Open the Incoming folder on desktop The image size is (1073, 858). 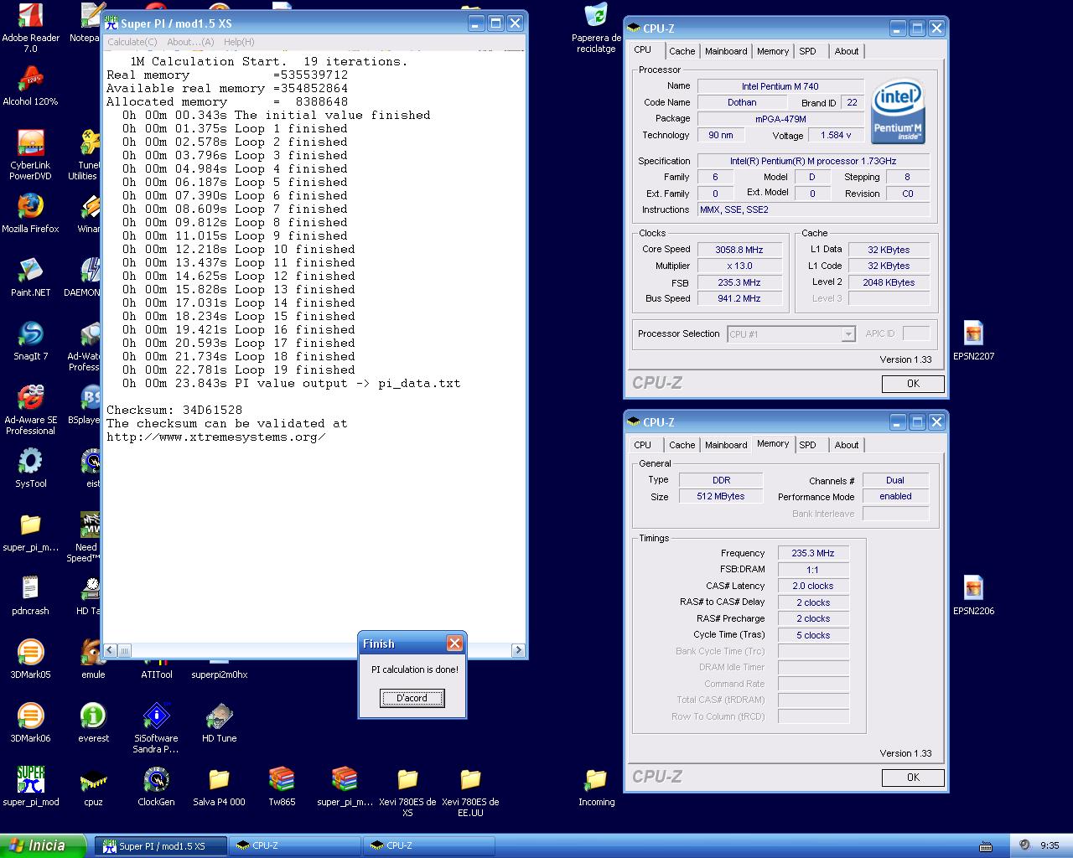click(x=596, y=780)
